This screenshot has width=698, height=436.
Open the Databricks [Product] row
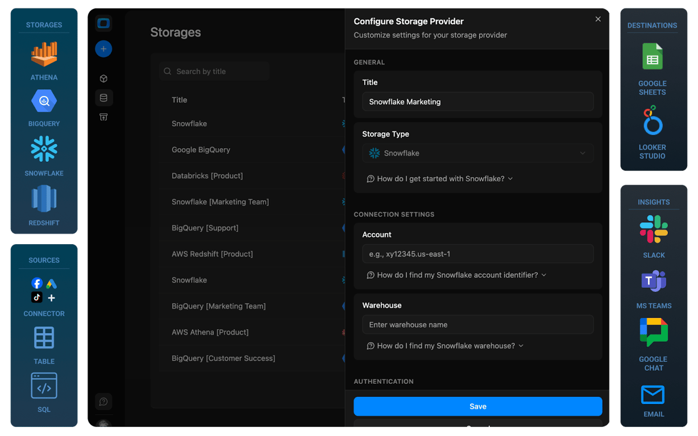(252, 176)
